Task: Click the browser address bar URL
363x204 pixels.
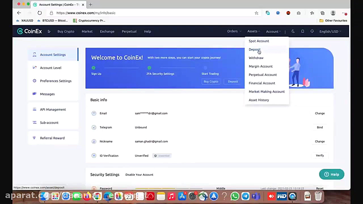Action: tap(86, 13)
